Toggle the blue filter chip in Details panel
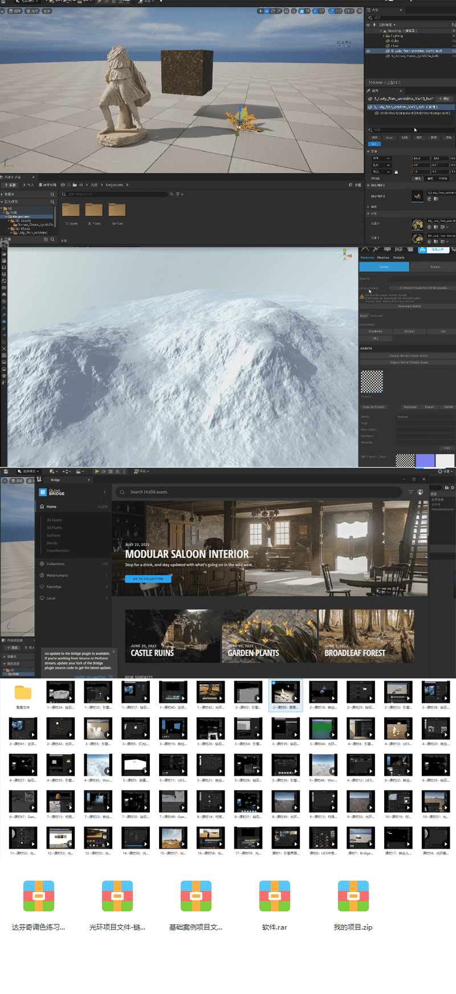 coord(374,144)
